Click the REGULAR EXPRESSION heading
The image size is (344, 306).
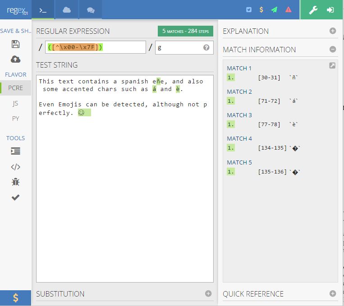[73, 31]
